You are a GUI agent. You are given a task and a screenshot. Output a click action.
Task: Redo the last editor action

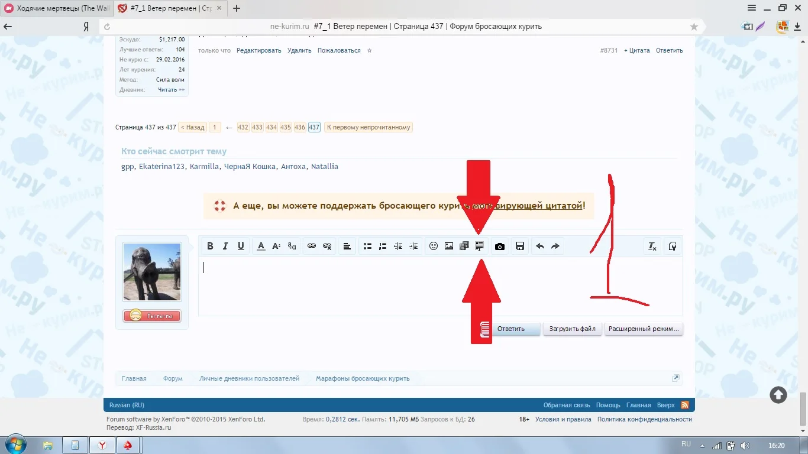555,247
